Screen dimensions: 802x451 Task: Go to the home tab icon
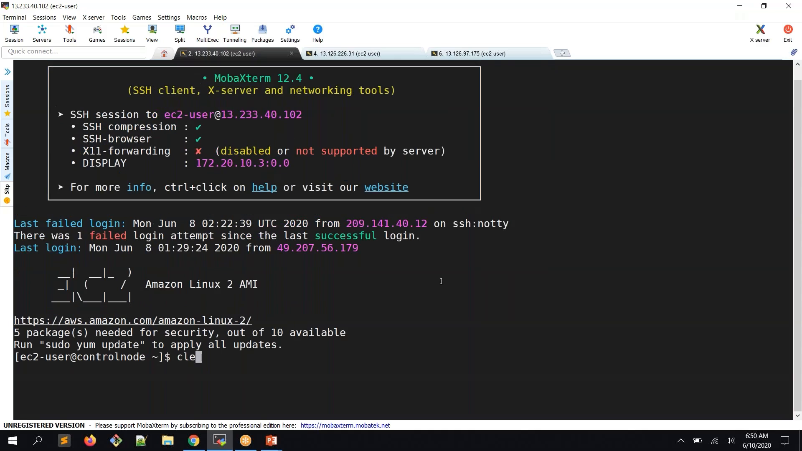pos(164,53)
